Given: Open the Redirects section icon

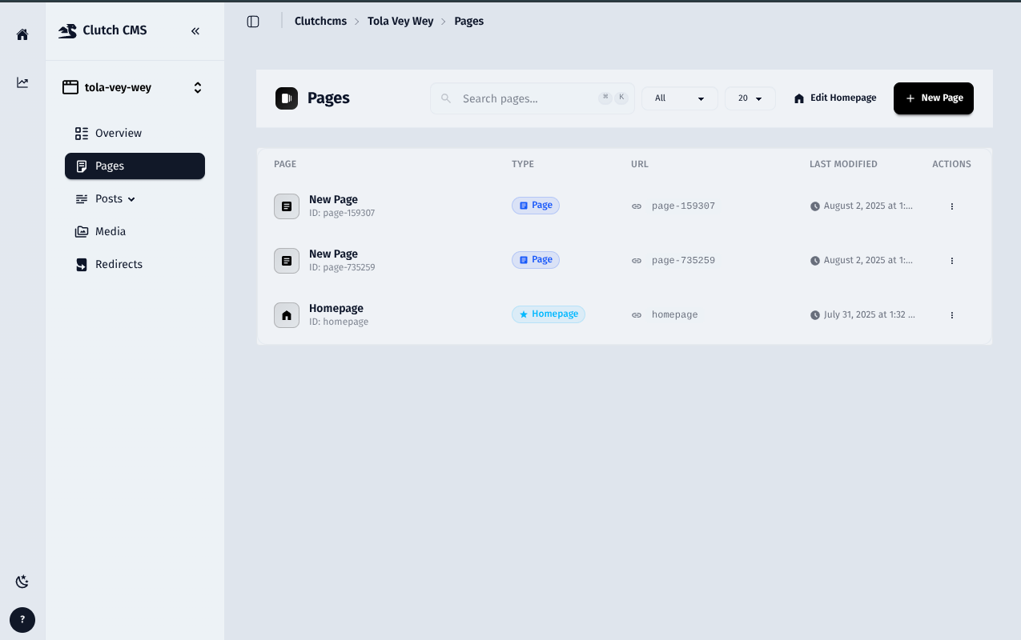Looking at the screenshot, I should point(81,264).
